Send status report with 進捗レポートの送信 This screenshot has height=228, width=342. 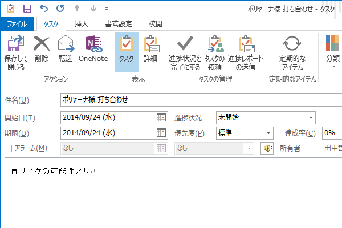[246, 52]
